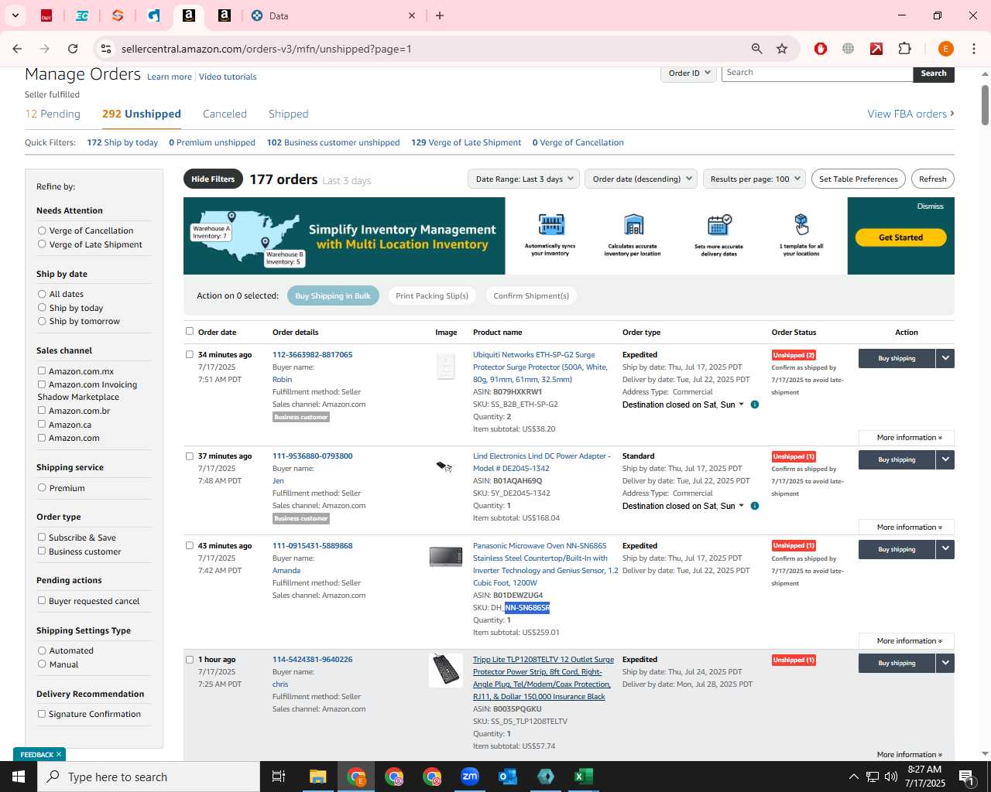
Task: Expand Buy shipping arrow for Panasonic Microwave order
Action: (x=945, y=549)
